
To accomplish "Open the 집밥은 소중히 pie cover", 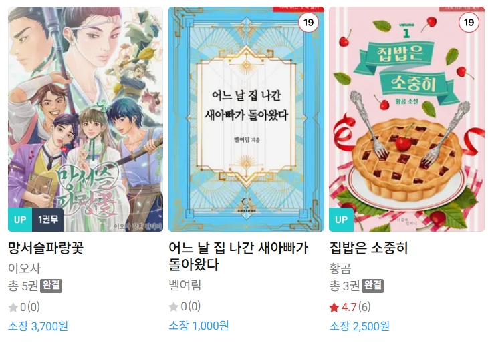I will click(406, 119).
